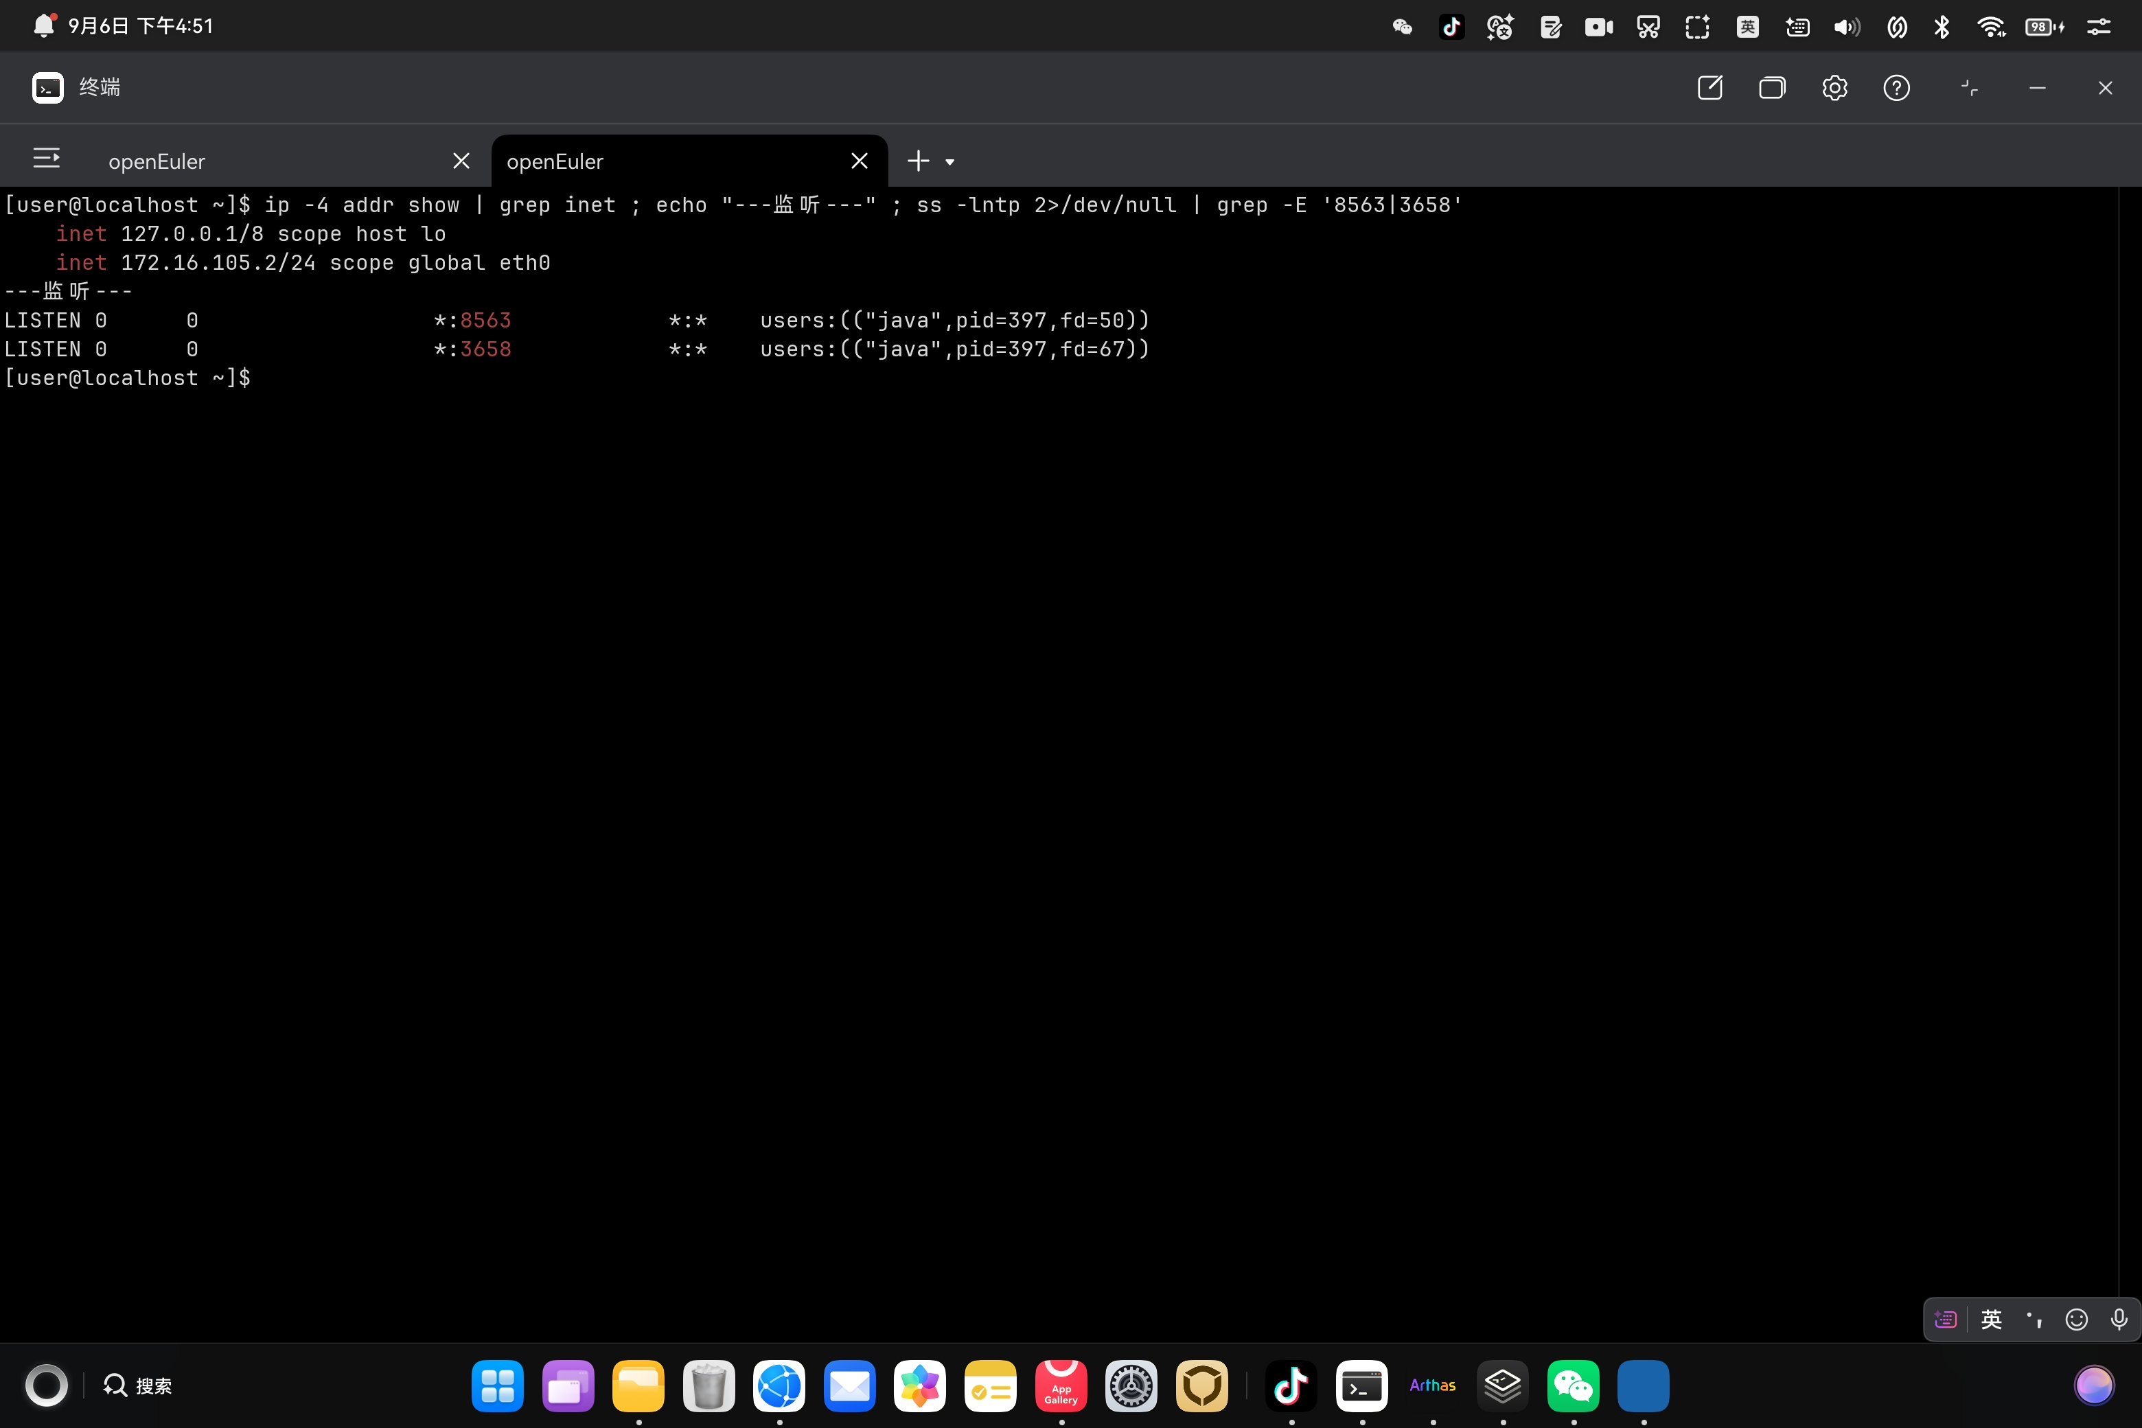Open TikTok tray icon in top bar
The image size is (2142, 1428).
pyautogui.click(x=1451, y=26)
